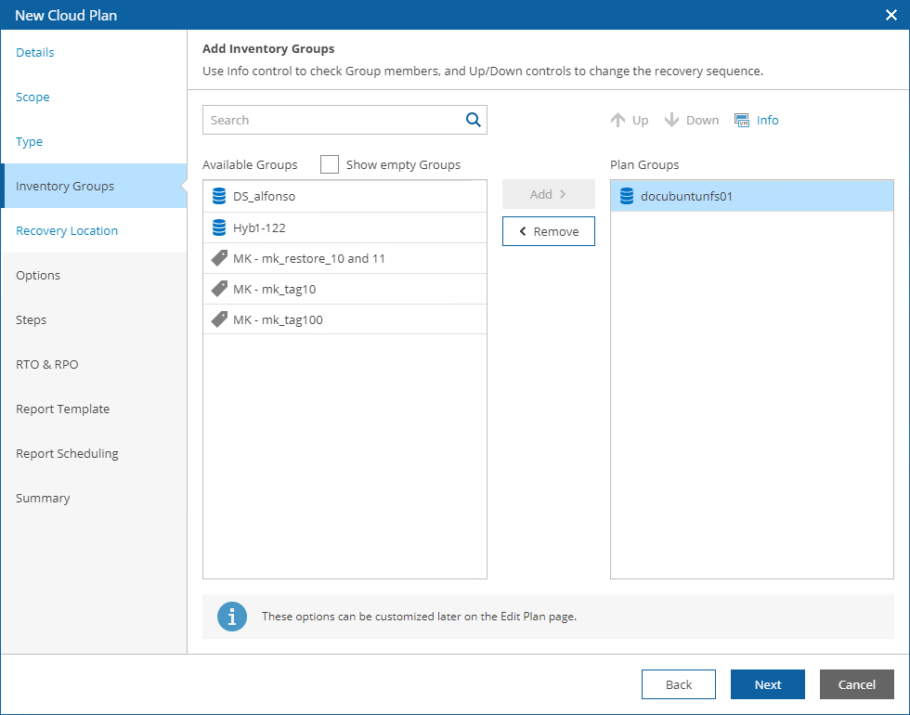
Task: Enable Show empty Groups
Action: pos(330,164)
